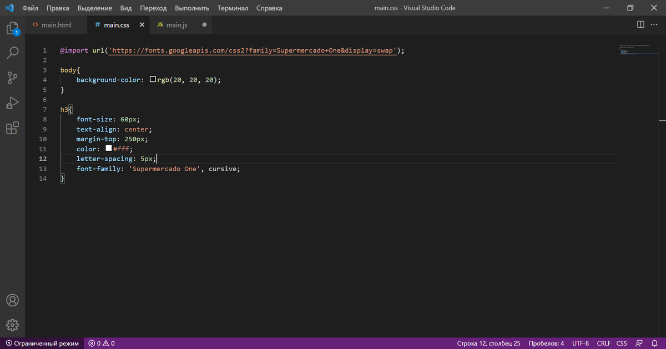666x349 pixels.
Task: Open the Вид menu
Action: click(126, 8)
